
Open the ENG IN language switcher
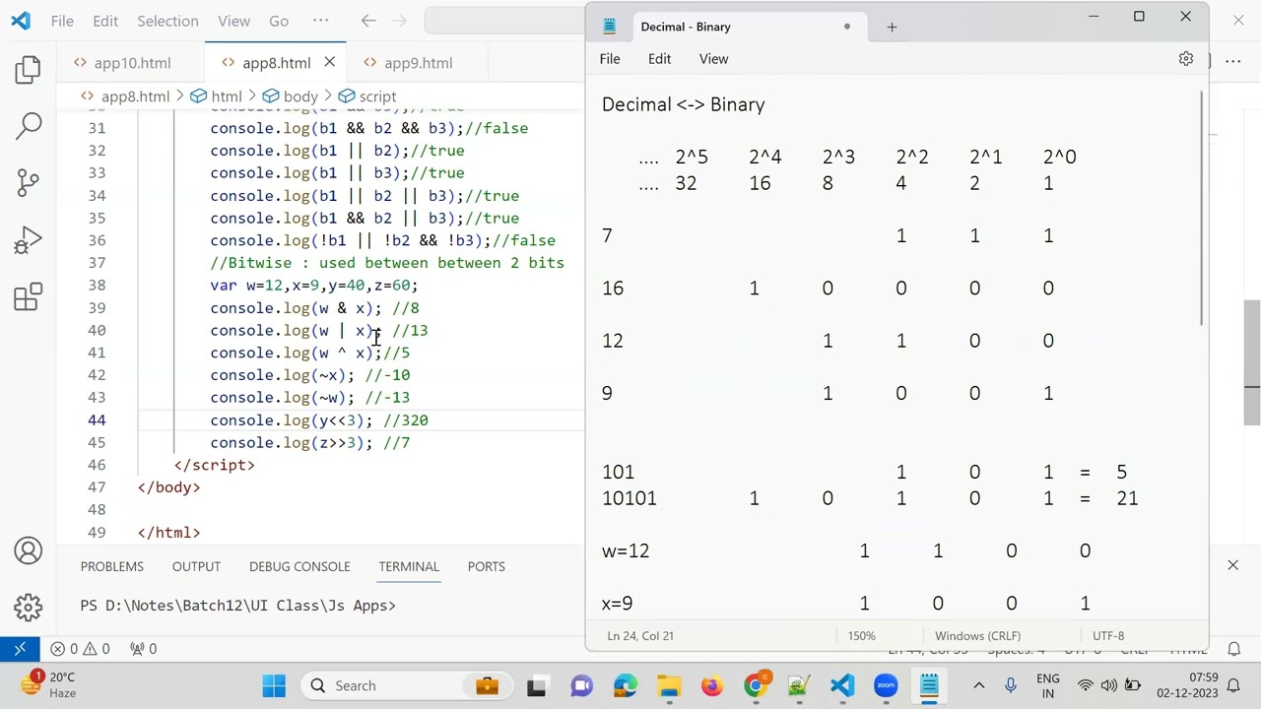click(1048, 685)
